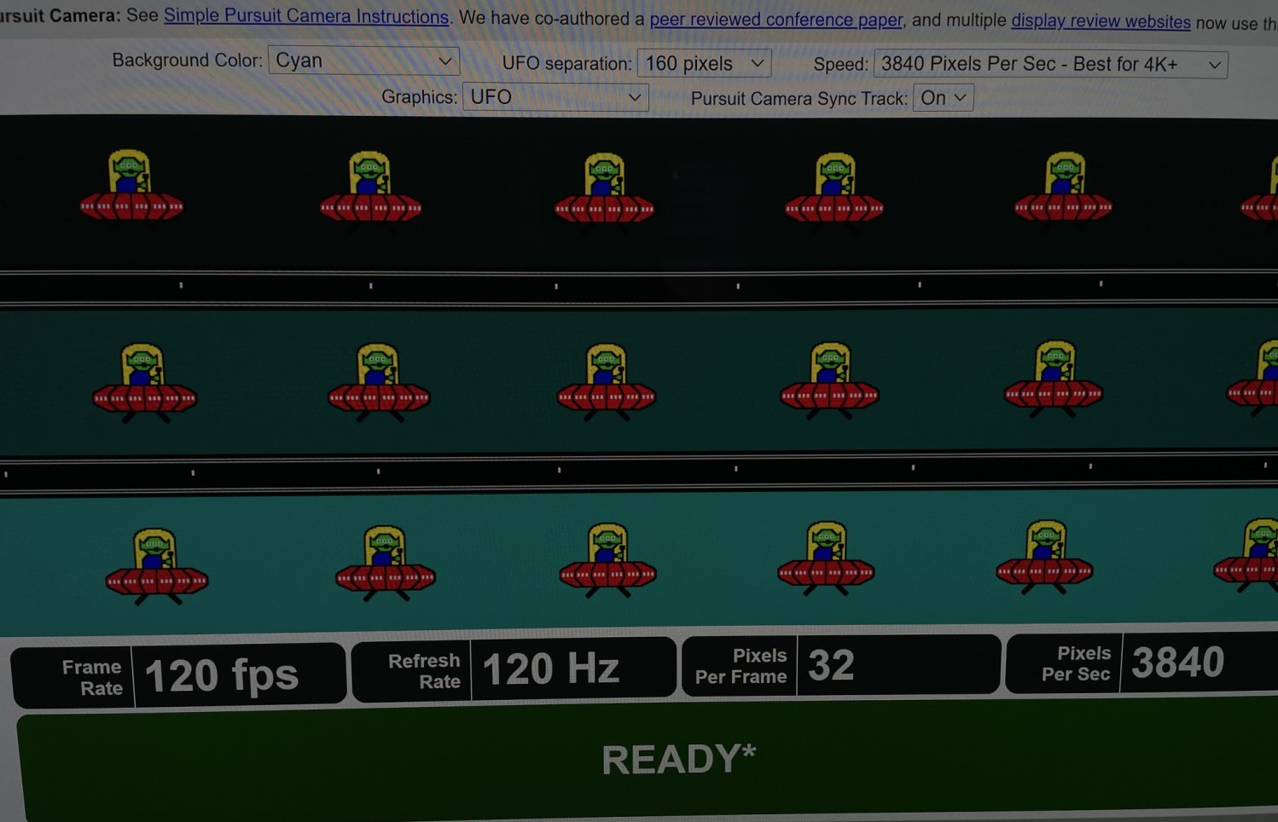Viewport: 1278px width, 822px height.
Task: Click the UFO separation label
Action: [x=566, y=63]
